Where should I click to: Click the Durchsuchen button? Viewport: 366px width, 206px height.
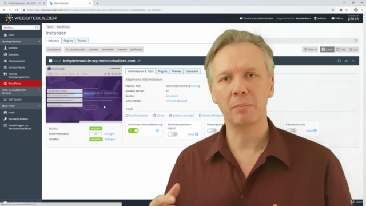click(75, 50)
